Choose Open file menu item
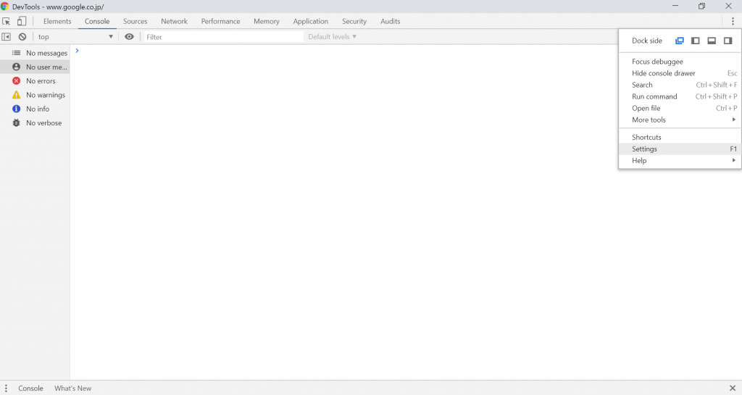This screenshot has width=742, height=395. tap(680, 108)
